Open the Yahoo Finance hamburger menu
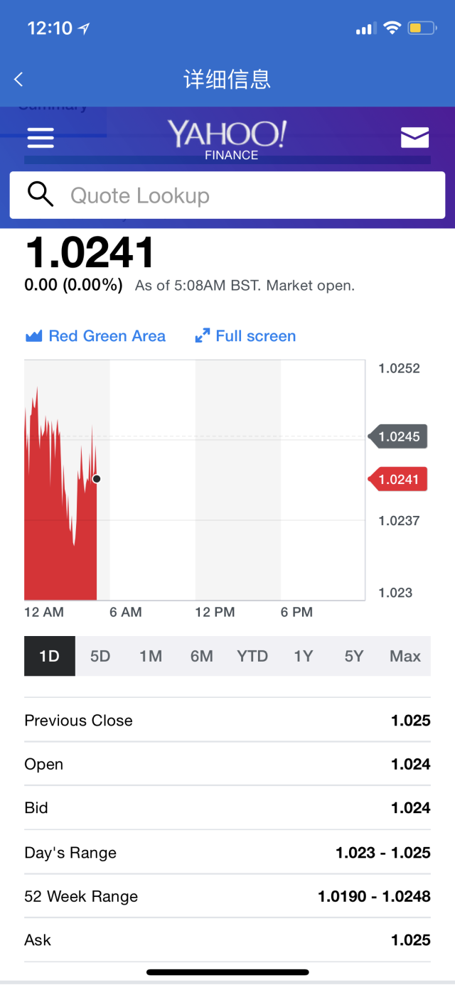Screen dimensions: 455x985 (41, 138)
